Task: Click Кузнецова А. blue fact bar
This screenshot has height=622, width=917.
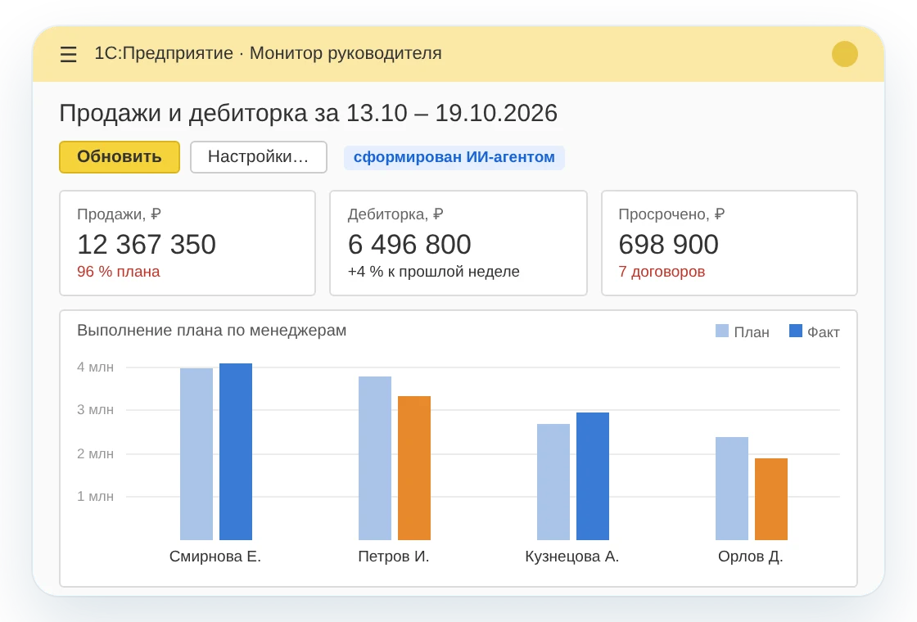Action: pyautogui.click(x=593, y=476)
